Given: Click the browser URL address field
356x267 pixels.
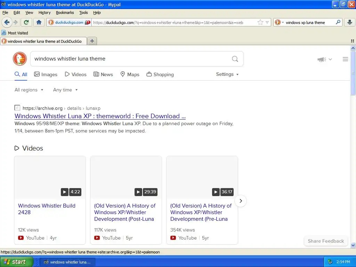Looking at the screenshot, I should 175,23.
